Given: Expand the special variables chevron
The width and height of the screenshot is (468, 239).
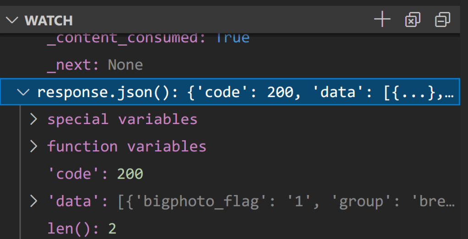Looking at the screenshot, I should (33, 119).
